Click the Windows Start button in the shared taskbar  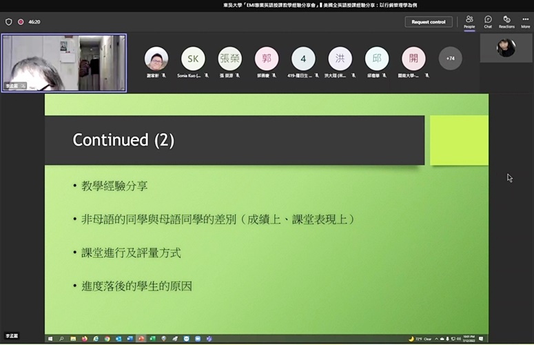50,339
